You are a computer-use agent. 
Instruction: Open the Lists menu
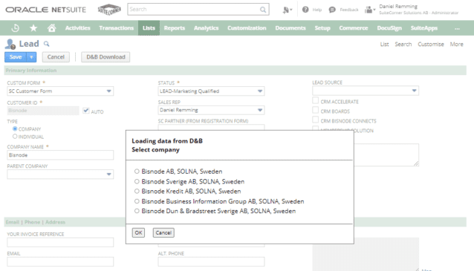149,28
